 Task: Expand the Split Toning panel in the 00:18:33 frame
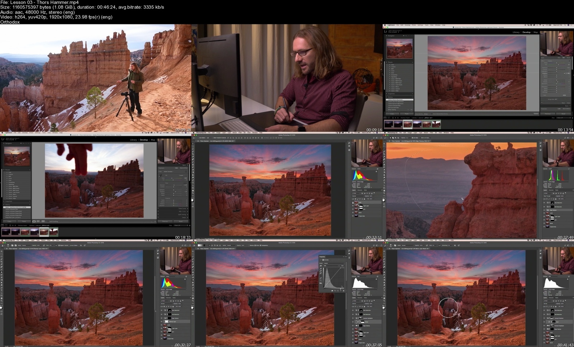click(182, 214)
